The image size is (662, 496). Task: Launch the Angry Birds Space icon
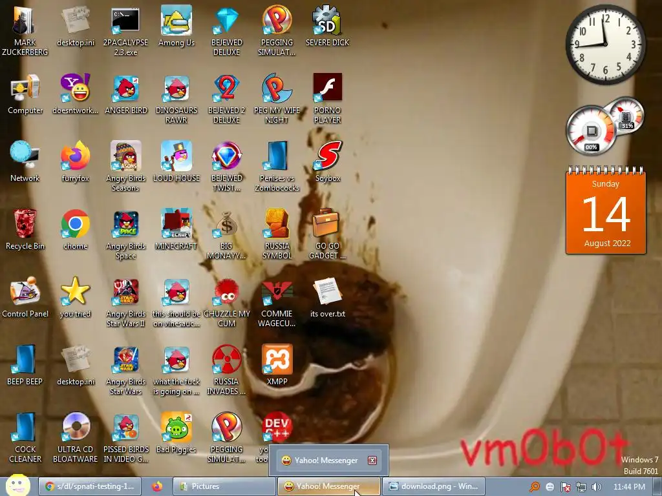coord(126,234)
